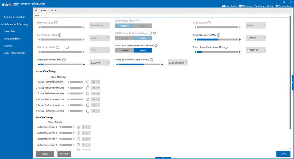The image size is (294, 159).
Task: Enable Intel Turbo Boost Technology
Action: 143,38
